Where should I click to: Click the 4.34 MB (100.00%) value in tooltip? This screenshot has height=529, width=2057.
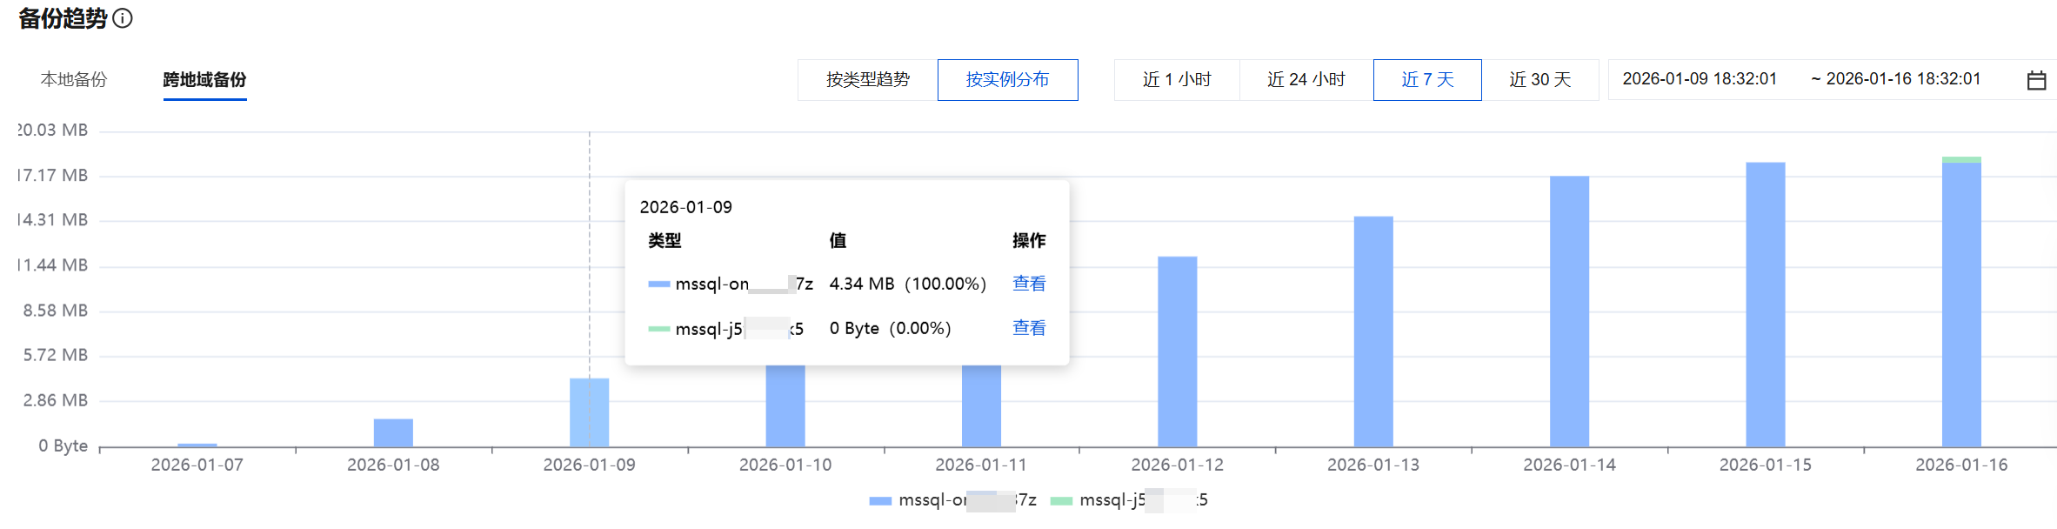907,284
